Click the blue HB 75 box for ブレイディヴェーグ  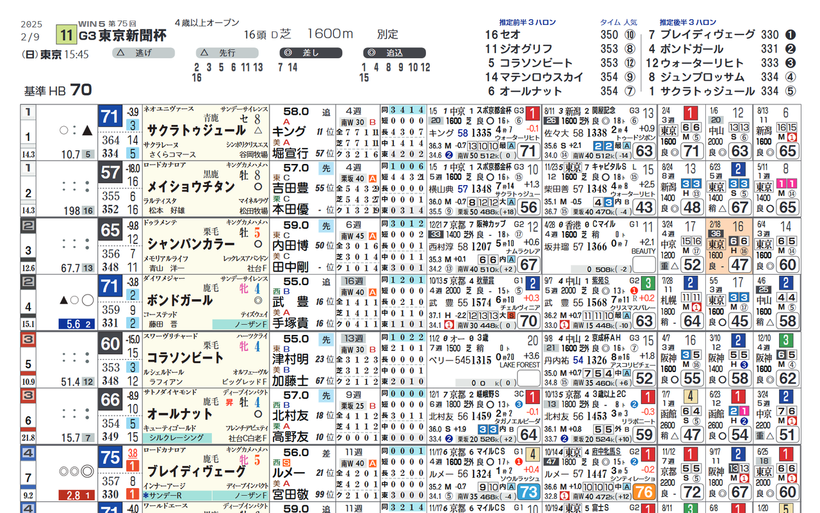tap(110, 457)
